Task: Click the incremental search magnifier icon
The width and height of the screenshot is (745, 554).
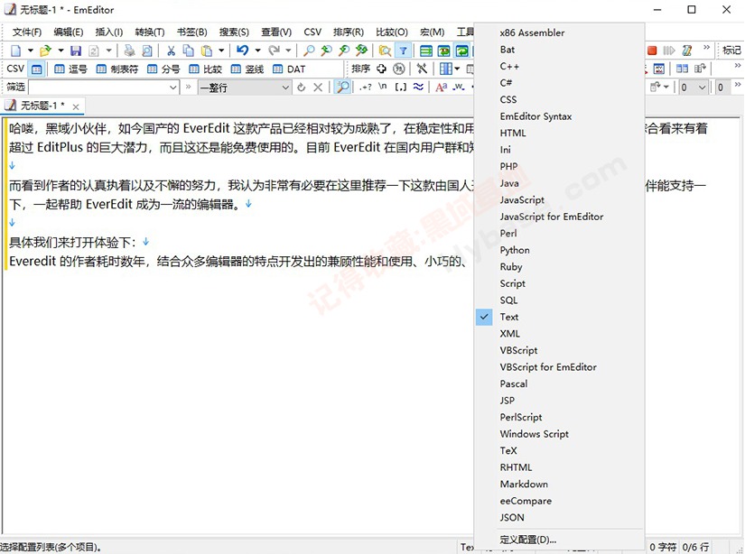Action: click(342, 87)
